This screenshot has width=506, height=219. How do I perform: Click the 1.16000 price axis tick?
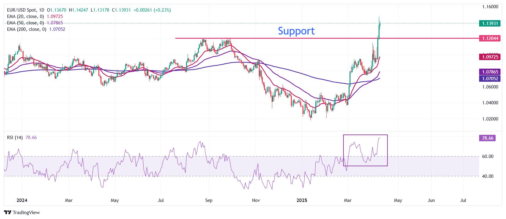490,7
